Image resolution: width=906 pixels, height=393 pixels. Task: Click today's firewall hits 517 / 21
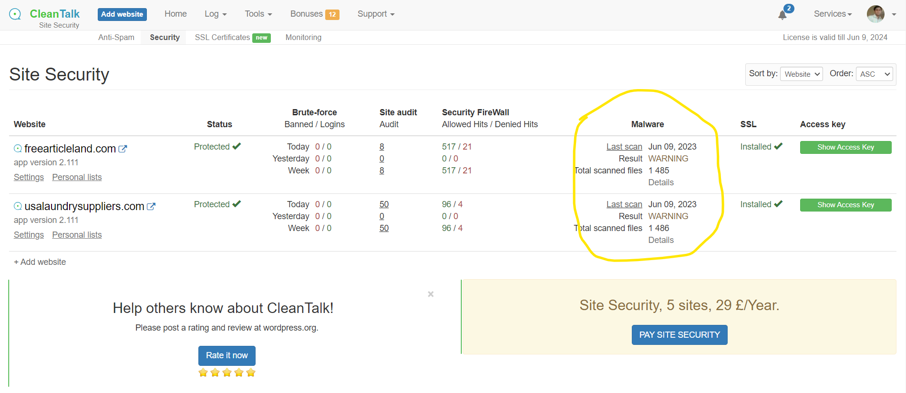pos(457,147)
